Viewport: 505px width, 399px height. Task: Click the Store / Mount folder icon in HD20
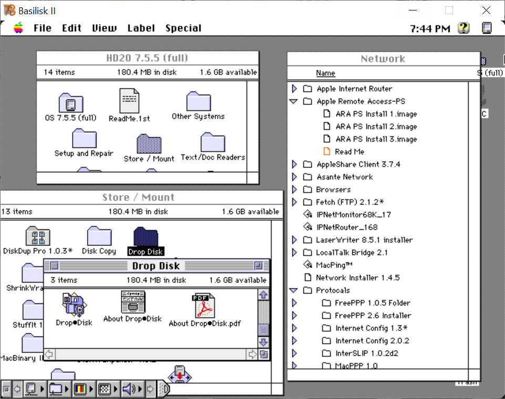149,143
